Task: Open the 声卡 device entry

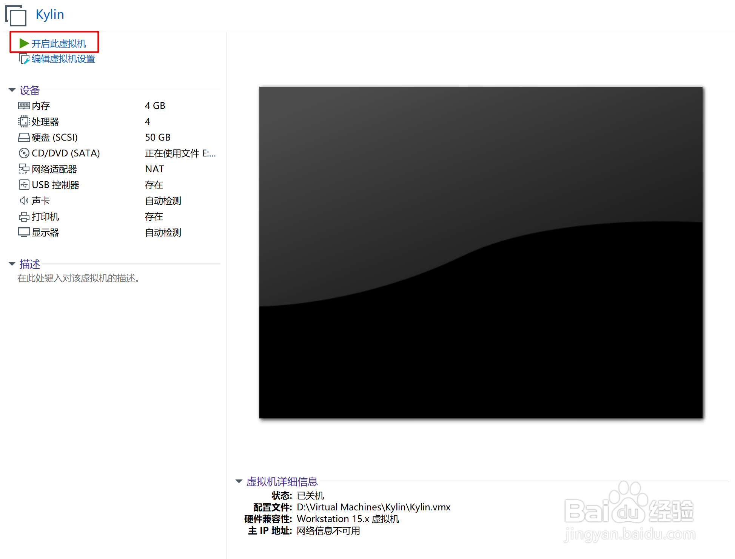Action: [41, 201]
